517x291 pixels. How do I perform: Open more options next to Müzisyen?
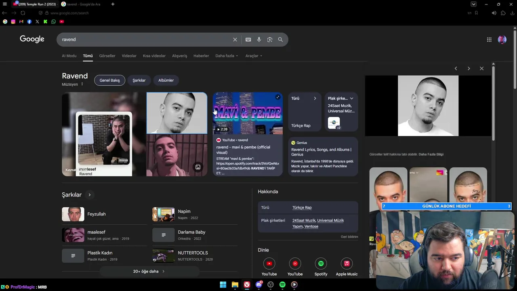point(82,84)
